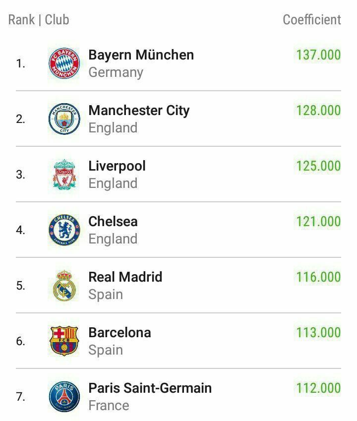Click Paris Saint-Germain's 112.000 coefficient value
This screenshot has width=357, height=421.
coord(318,388)
